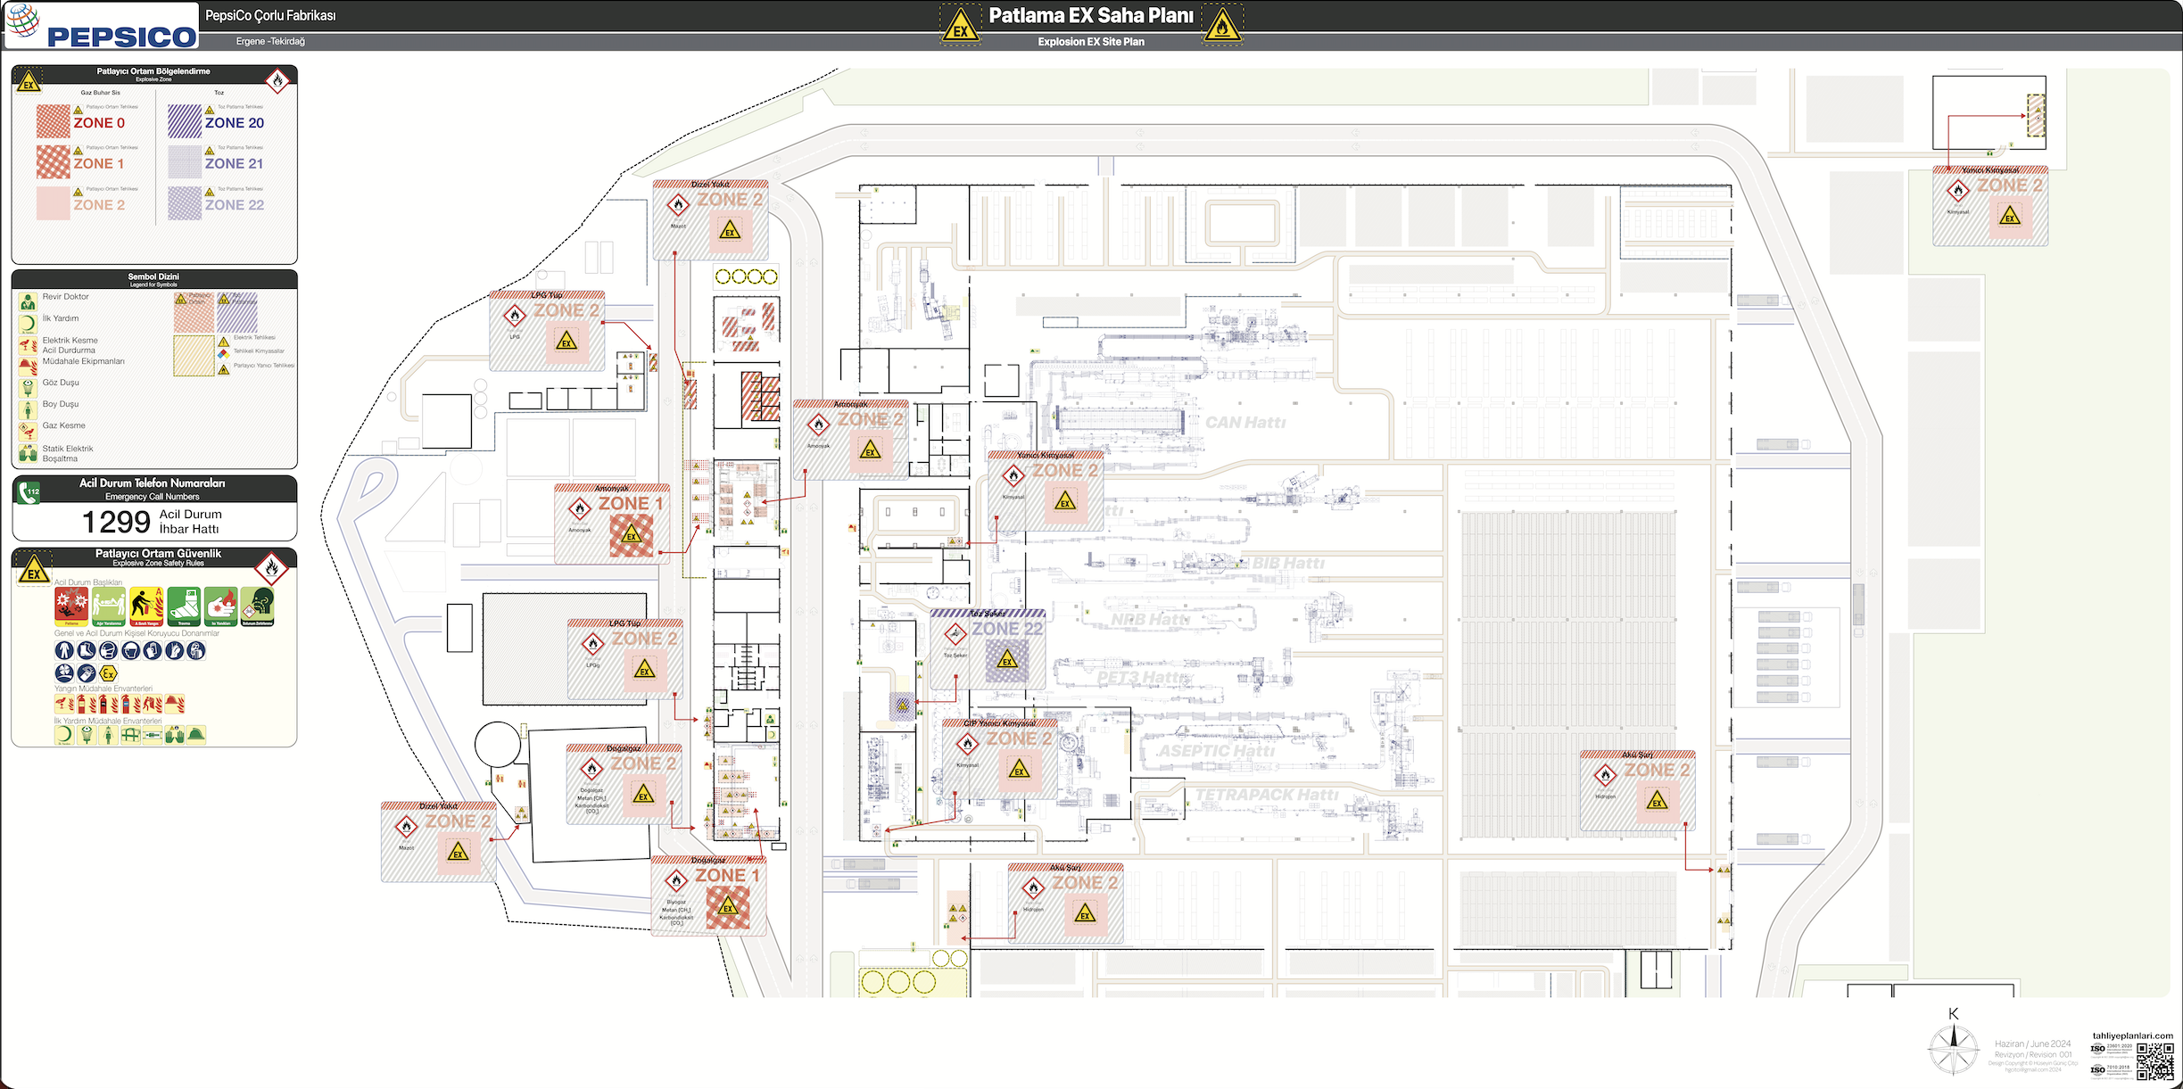
Task: Click the Travma bandaged foot pictogram
Action: (x=184, y=606)
